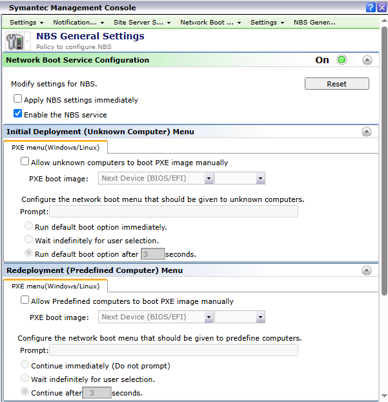Collapse Redeployment menu section
Screen dimensions: 388x402
(367, 270)
